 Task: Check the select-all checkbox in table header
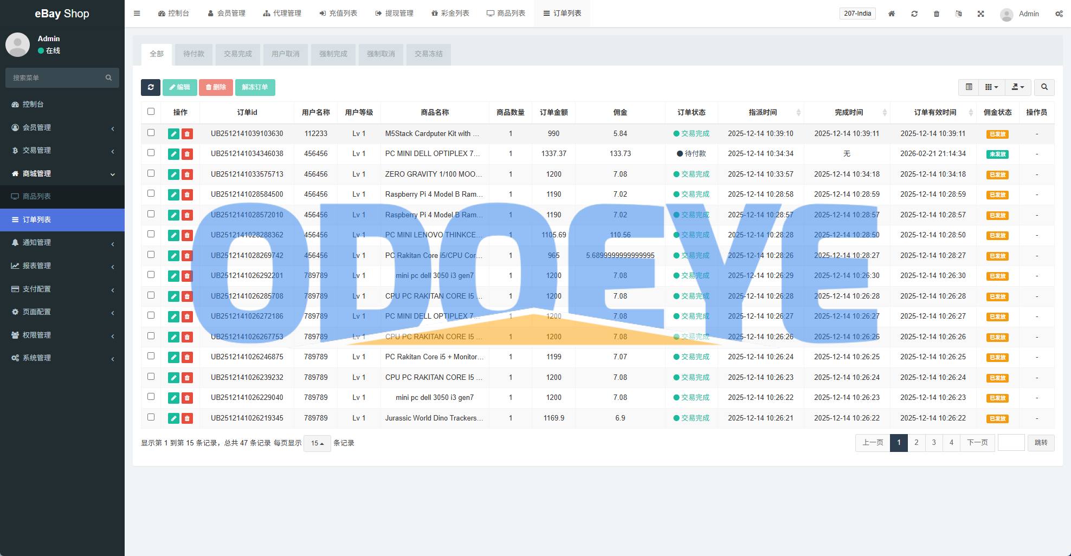151,112
